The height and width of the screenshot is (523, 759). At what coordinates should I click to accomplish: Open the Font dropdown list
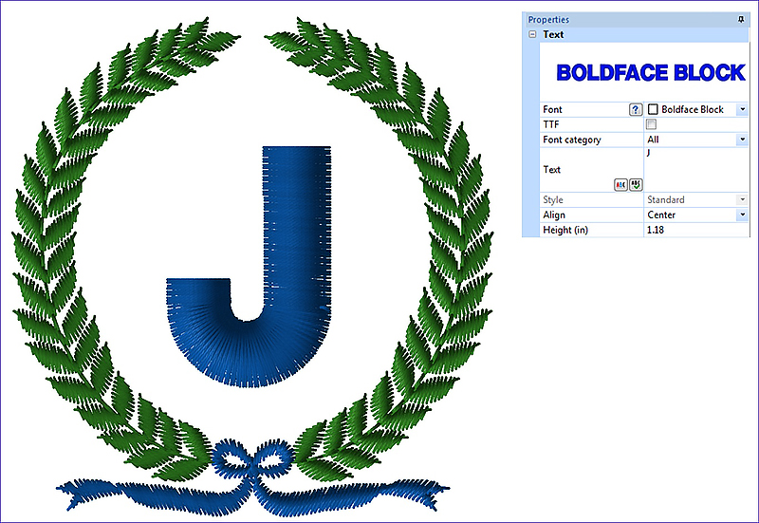[741, 110]
